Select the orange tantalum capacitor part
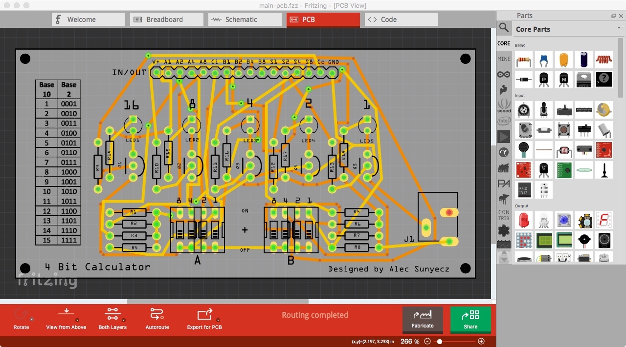This screenshot has width=626, height=347. click(564, 60)
